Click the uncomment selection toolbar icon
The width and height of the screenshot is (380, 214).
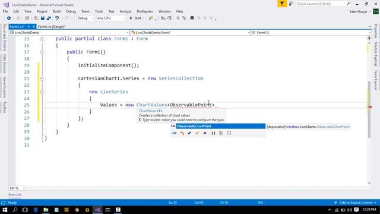click(x=184, y=18)
